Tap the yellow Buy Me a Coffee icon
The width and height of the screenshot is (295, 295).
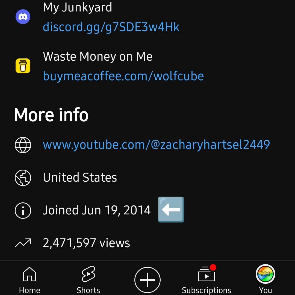click(23, 66)
